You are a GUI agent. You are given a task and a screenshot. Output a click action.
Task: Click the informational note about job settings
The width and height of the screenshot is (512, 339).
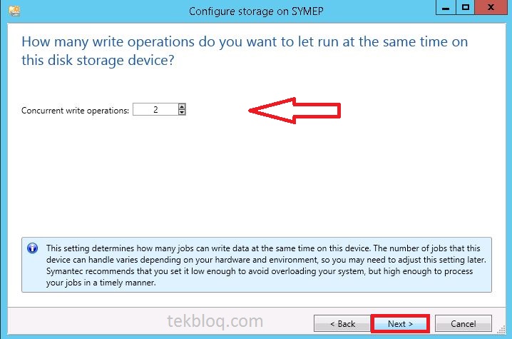pyautogui.click(x=256, y=265)
